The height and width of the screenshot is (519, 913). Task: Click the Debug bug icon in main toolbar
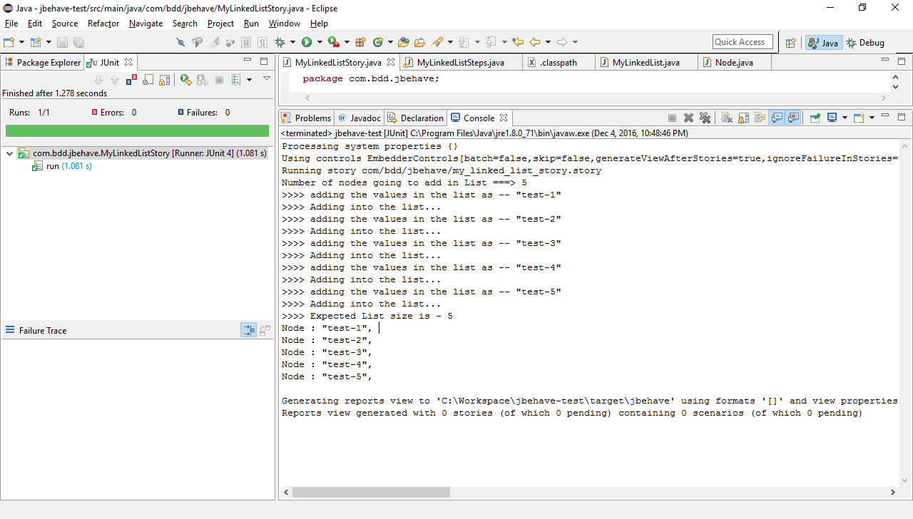click(280, 43)
